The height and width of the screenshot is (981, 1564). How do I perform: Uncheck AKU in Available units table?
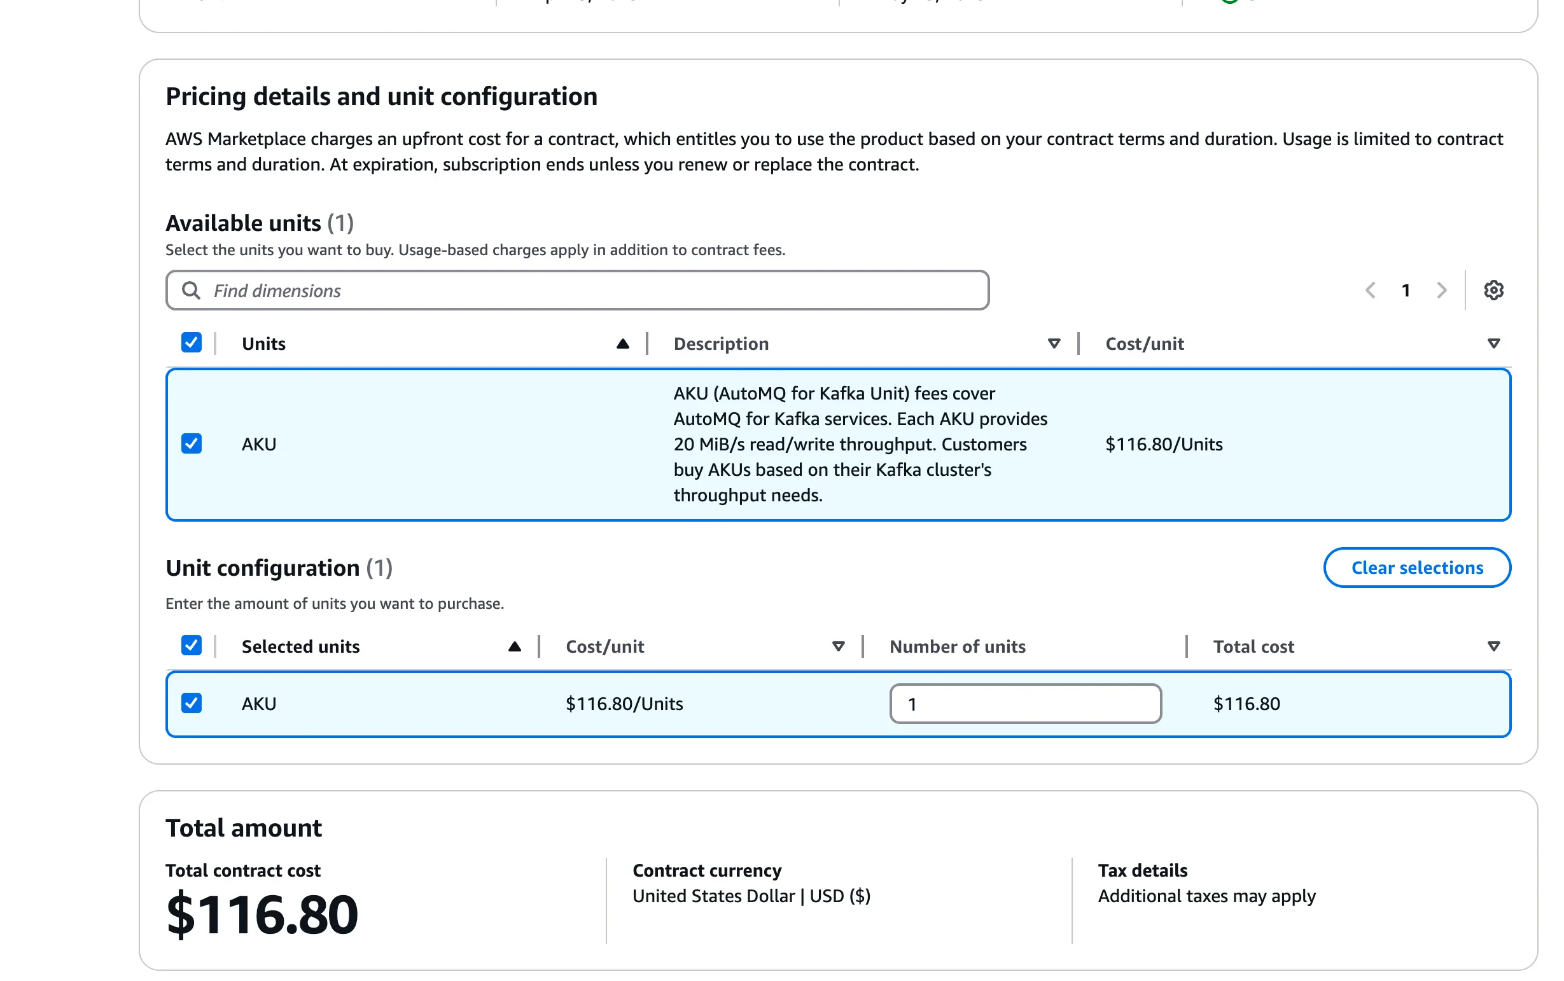pos(192,444)
